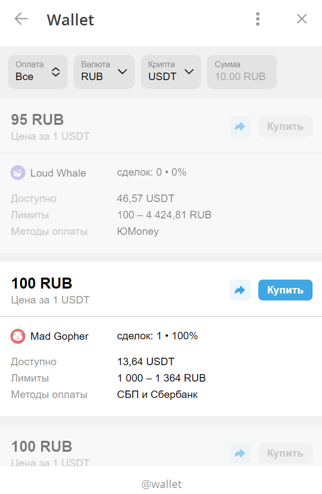Focus the Сумма amount input field

click(x=242, y=72)
